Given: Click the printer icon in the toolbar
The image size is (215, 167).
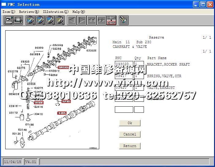Looking at the screenshot, I should [x=18, y=21].
